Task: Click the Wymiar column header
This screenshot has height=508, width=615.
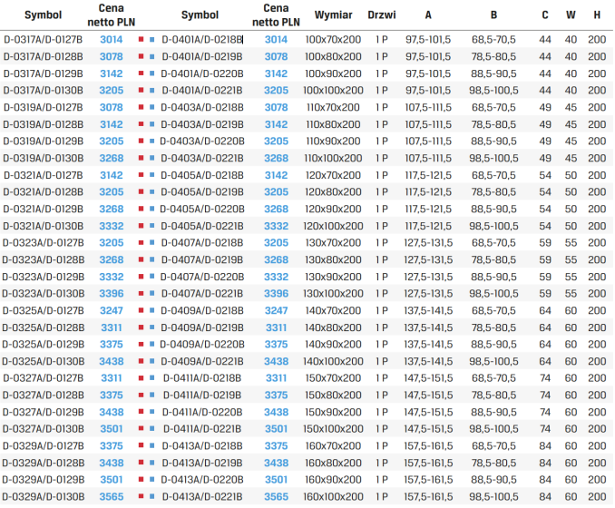Action: (333, 15)
